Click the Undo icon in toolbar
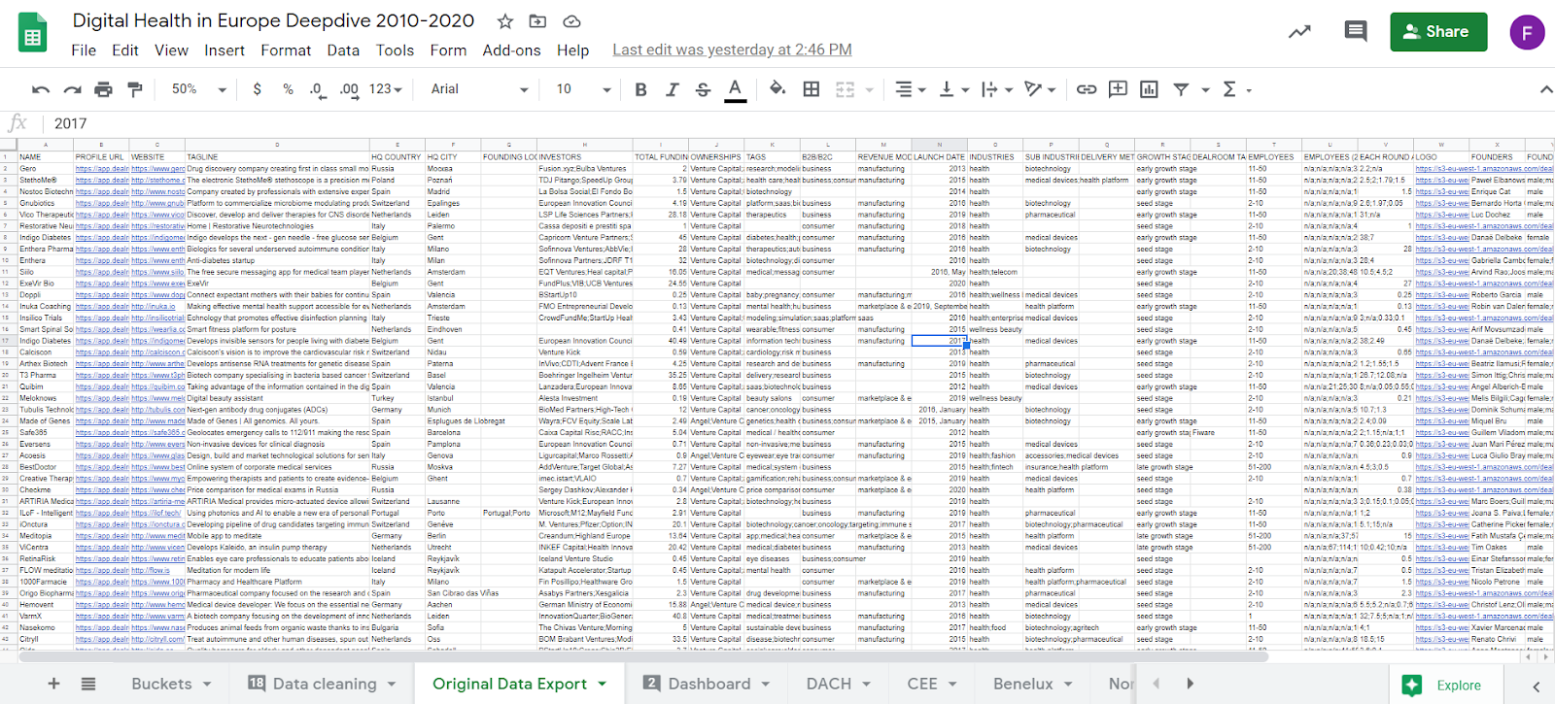 click(x=41, y=89)
